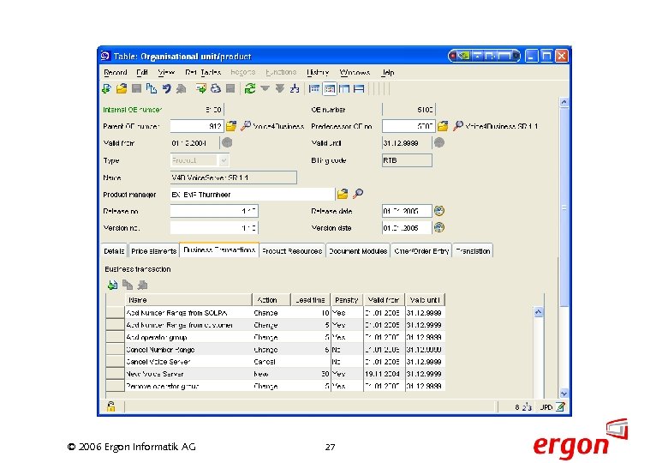This screenshot has height=463, width=668.
Task: Switch to the Price elements tab
Action: [154, 251]
